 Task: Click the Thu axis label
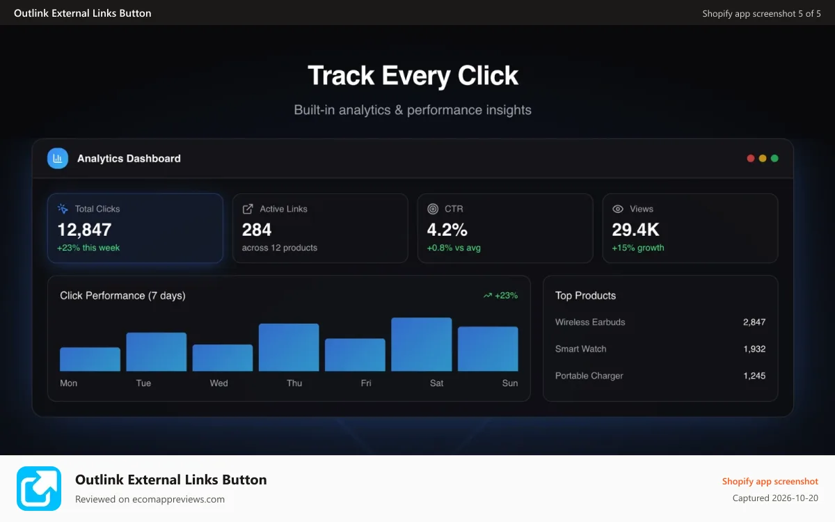(x=294, y=383)
